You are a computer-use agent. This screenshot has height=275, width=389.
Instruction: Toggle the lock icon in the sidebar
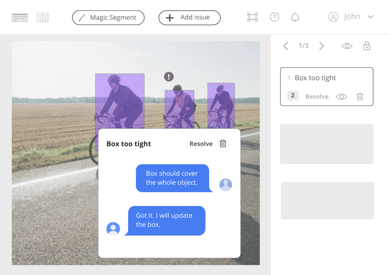point(367,46)
